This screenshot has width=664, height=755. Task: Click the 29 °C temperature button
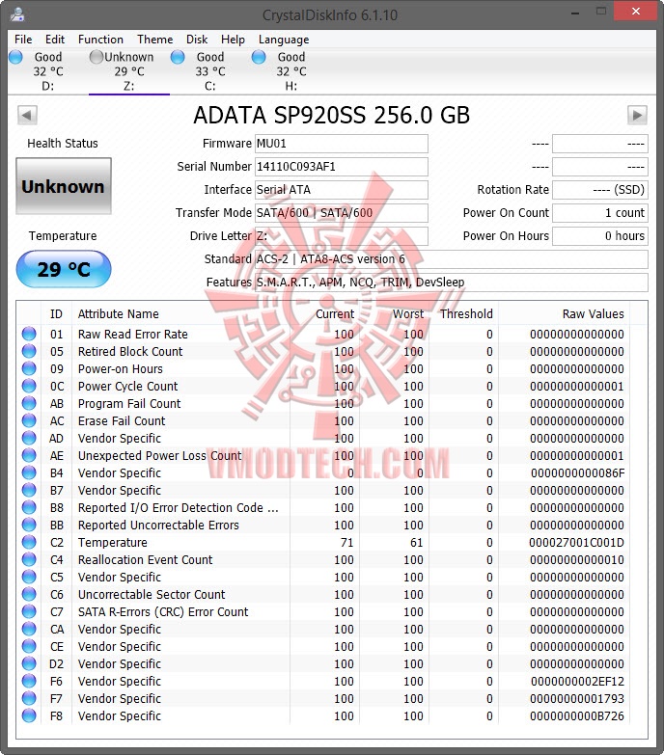point(64,269)
